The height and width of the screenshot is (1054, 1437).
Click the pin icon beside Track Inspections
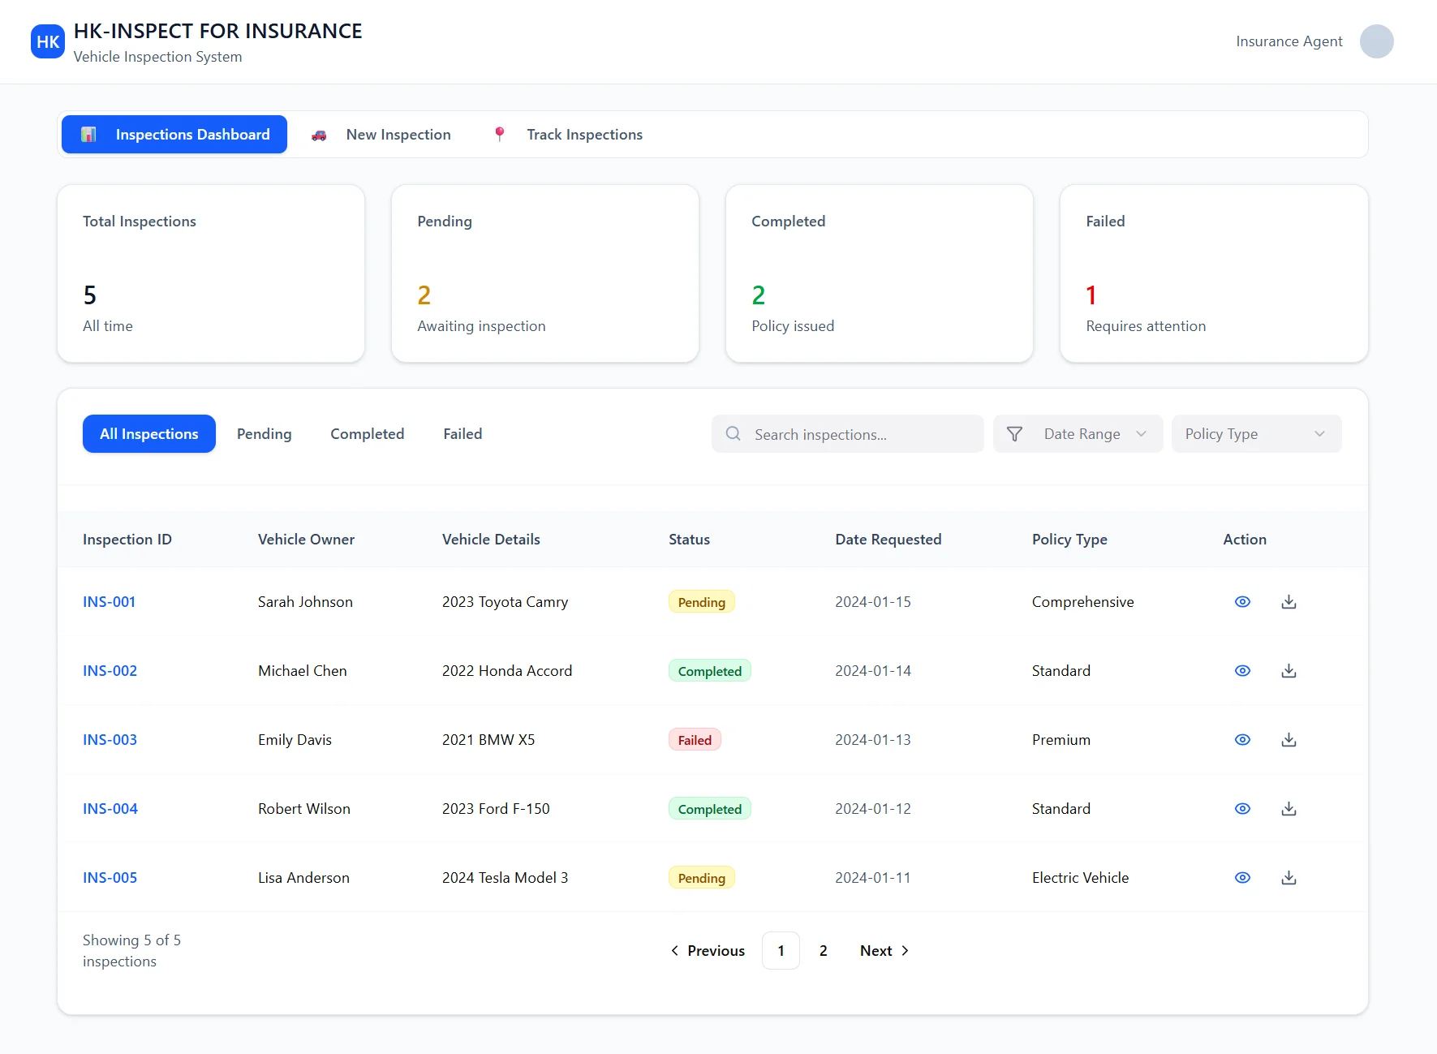point(500,134)
